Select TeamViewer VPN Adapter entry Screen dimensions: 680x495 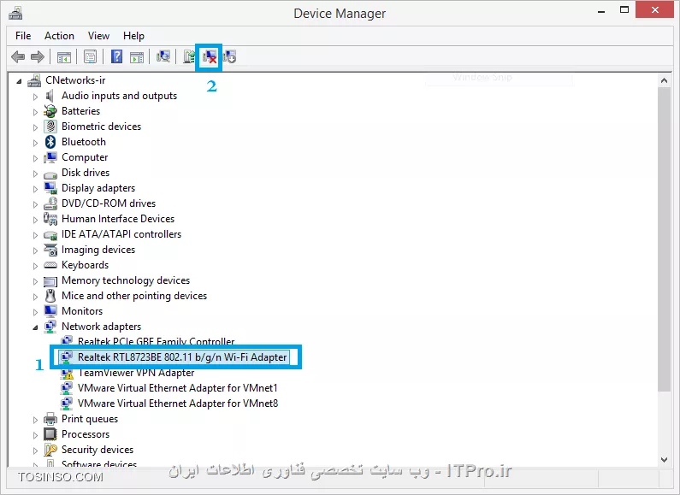136,373
